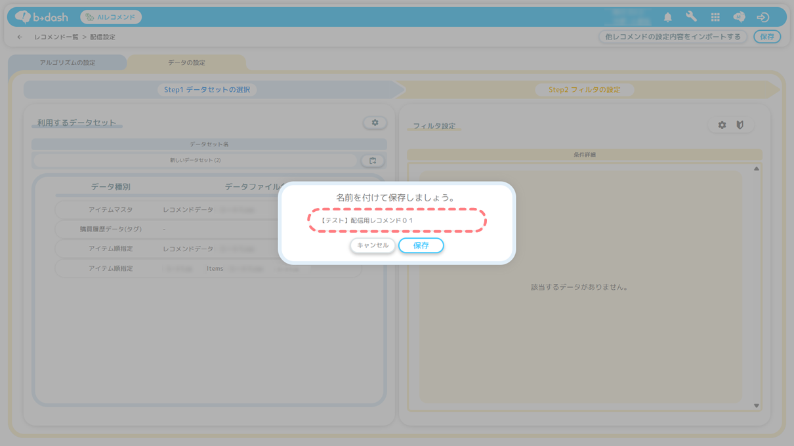Click the name input field in dialog
The height and width of the screenshot is (446, 794).
click(x=397, y=221)
